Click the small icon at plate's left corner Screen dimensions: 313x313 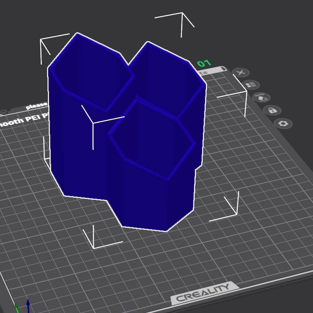[4, 112]
